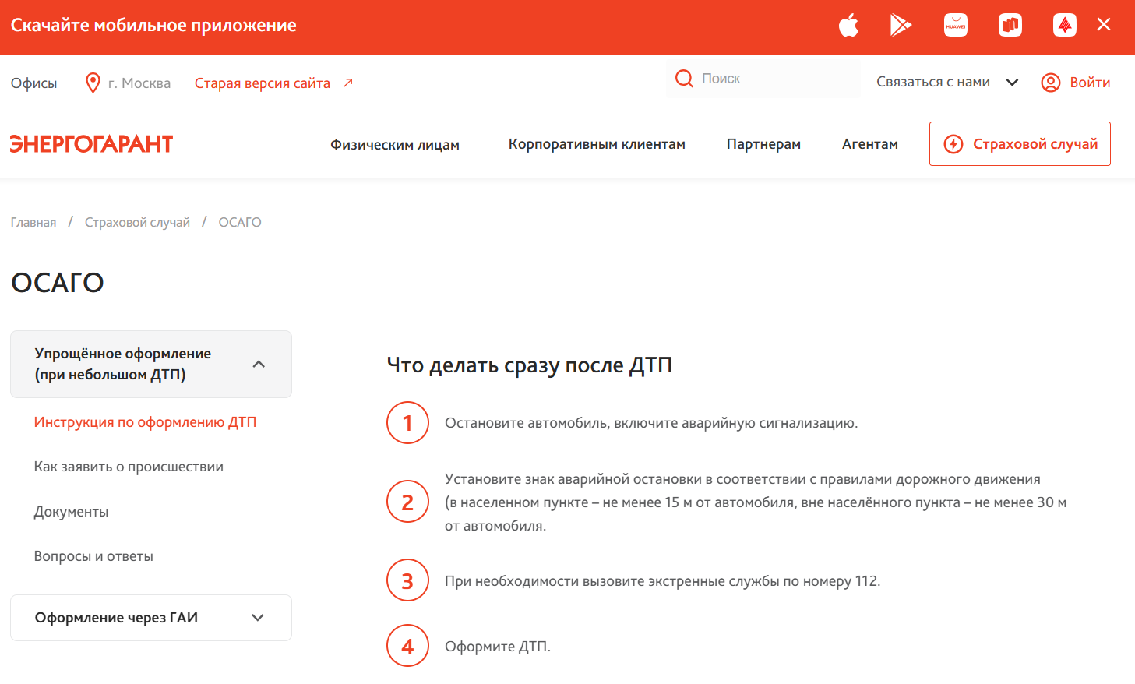
Task: Open the Google Play download link
Action: tap(901, 25)
